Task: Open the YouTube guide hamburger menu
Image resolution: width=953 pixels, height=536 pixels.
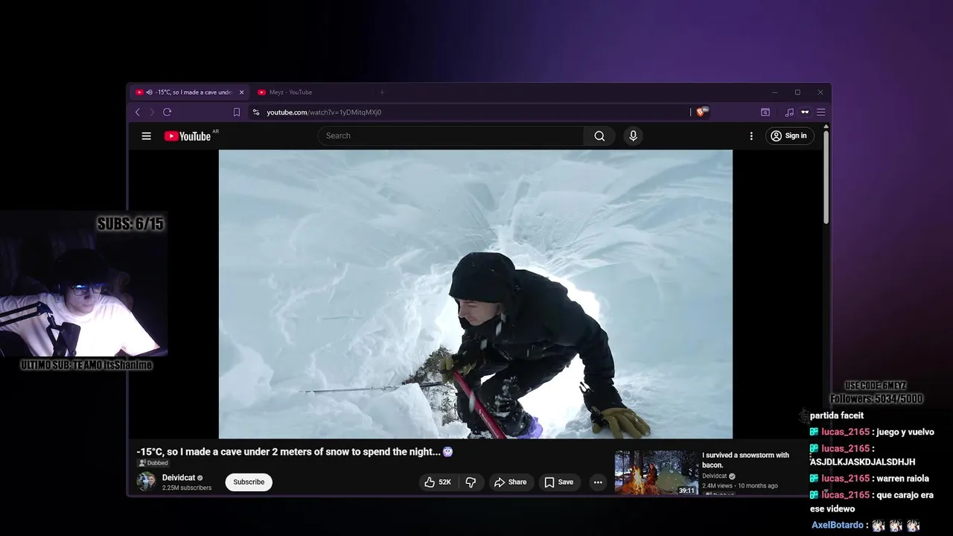Action: coord(147,135)
